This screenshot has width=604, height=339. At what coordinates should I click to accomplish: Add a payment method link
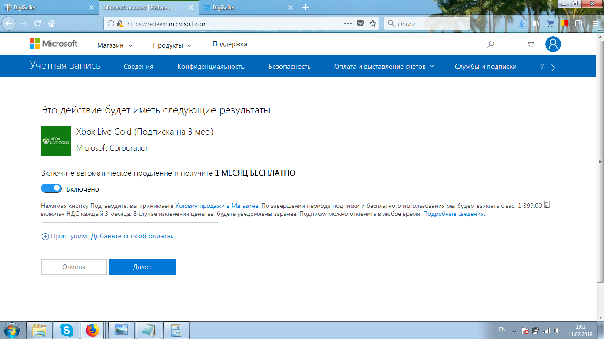(x=107, y=236)
